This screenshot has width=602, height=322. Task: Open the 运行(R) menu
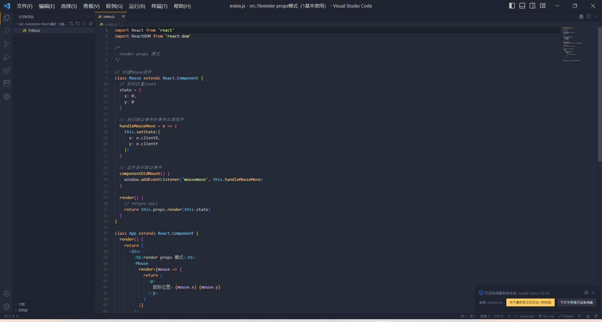[137, 6]
